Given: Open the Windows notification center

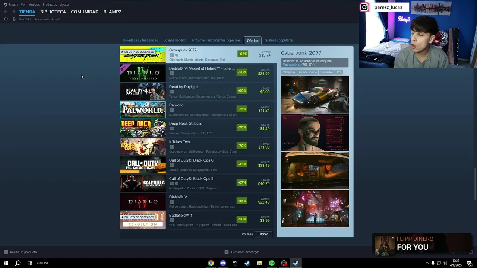Looking at the screenshot, I should [x=469, y=263].
